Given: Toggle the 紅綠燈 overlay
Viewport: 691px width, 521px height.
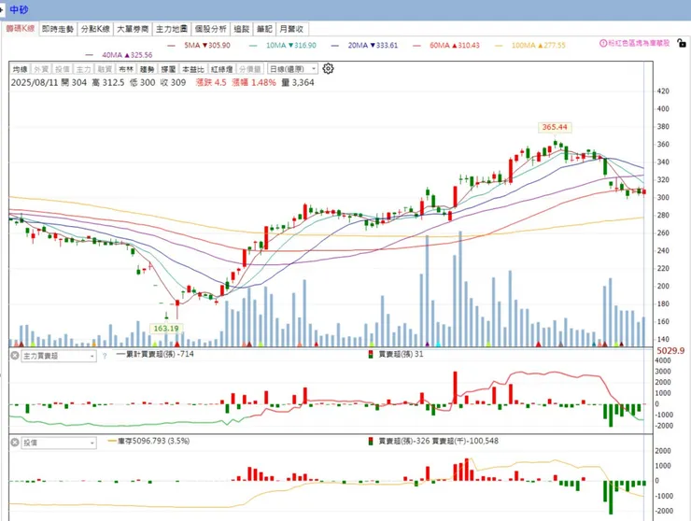Looking at the screenshot, I should [x=221, y=69].
